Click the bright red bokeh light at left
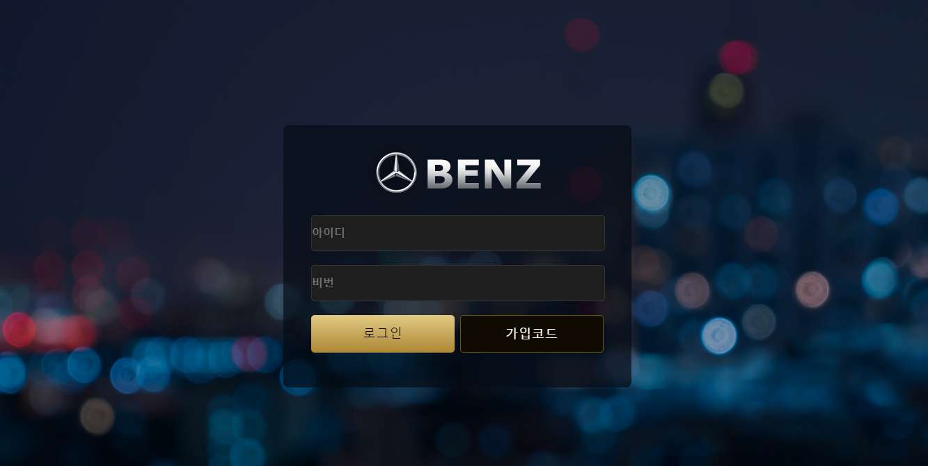Image resolution: width=928 pixels, height=466 pixels. pos(19,330)
